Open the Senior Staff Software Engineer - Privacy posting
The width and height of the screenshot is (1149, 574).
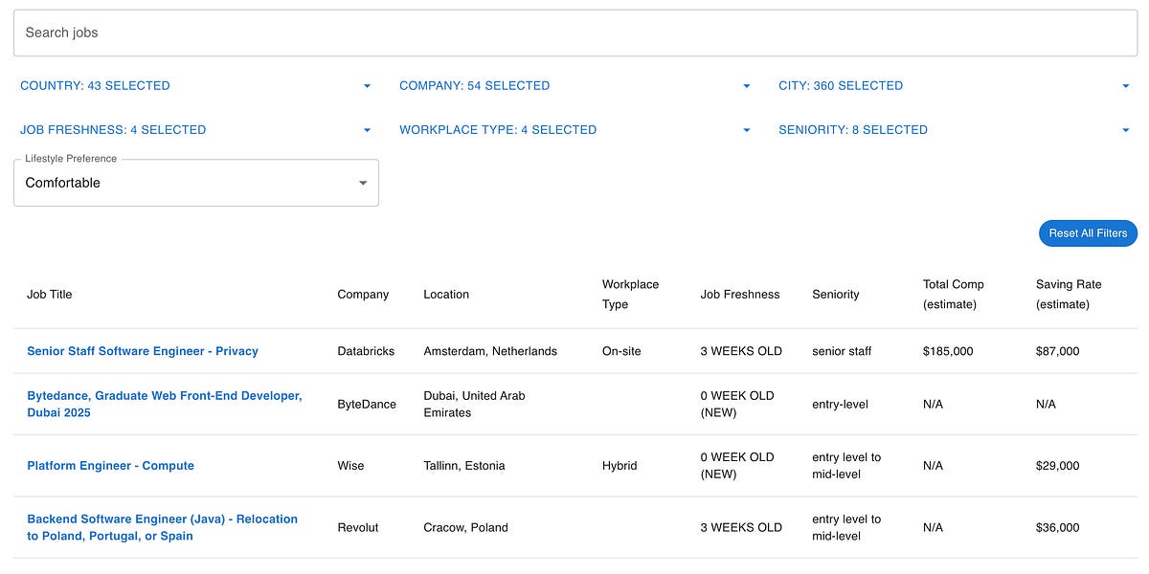tap(142, 351)
